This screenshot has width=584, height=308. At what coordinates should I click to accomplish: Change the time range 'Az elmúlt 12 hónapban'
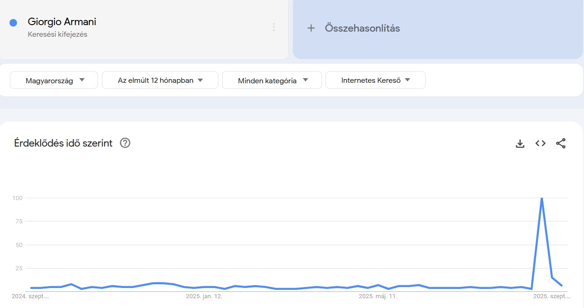pyautogui.click(x=160, y=80)
